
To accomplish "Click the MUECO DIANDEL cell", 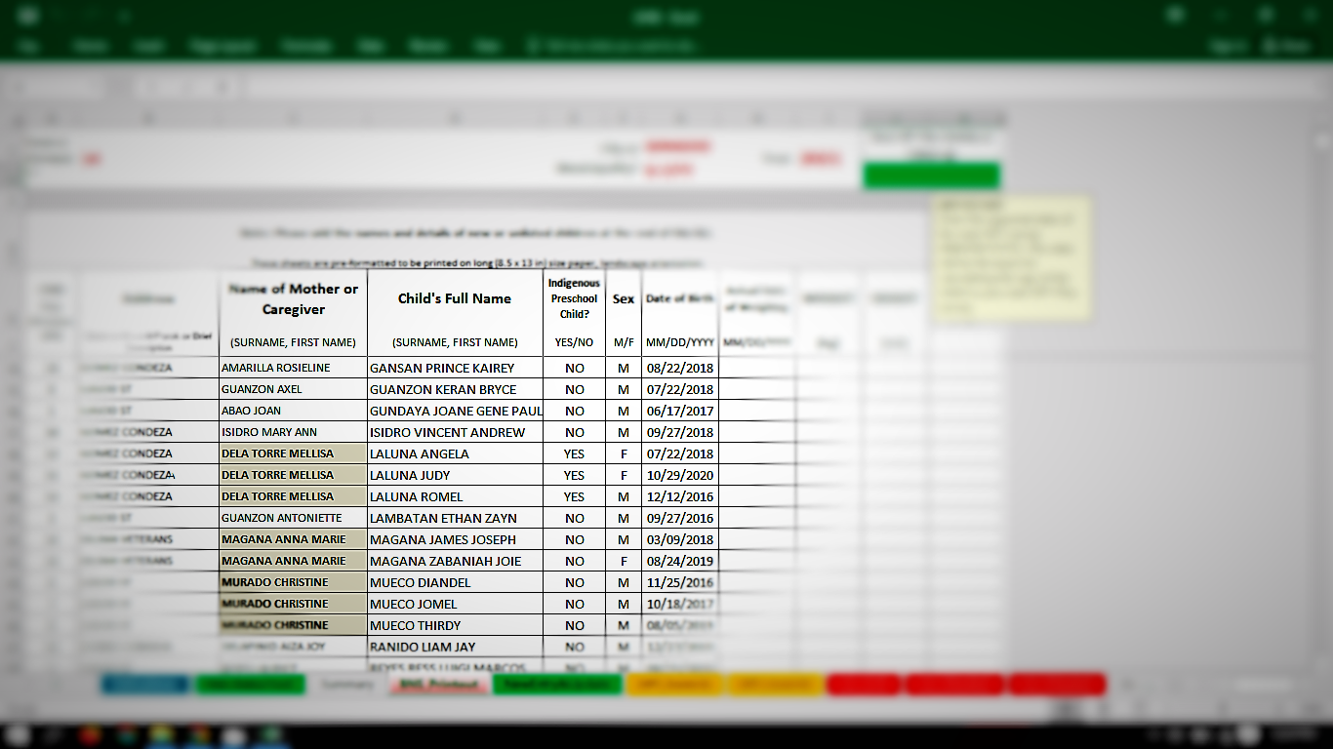I will pos(455,582).
